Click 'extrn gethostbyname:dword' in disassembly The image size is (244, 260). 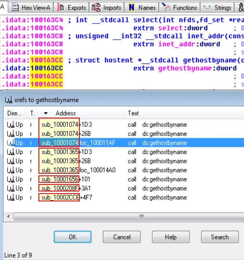(x=185, y=69)
